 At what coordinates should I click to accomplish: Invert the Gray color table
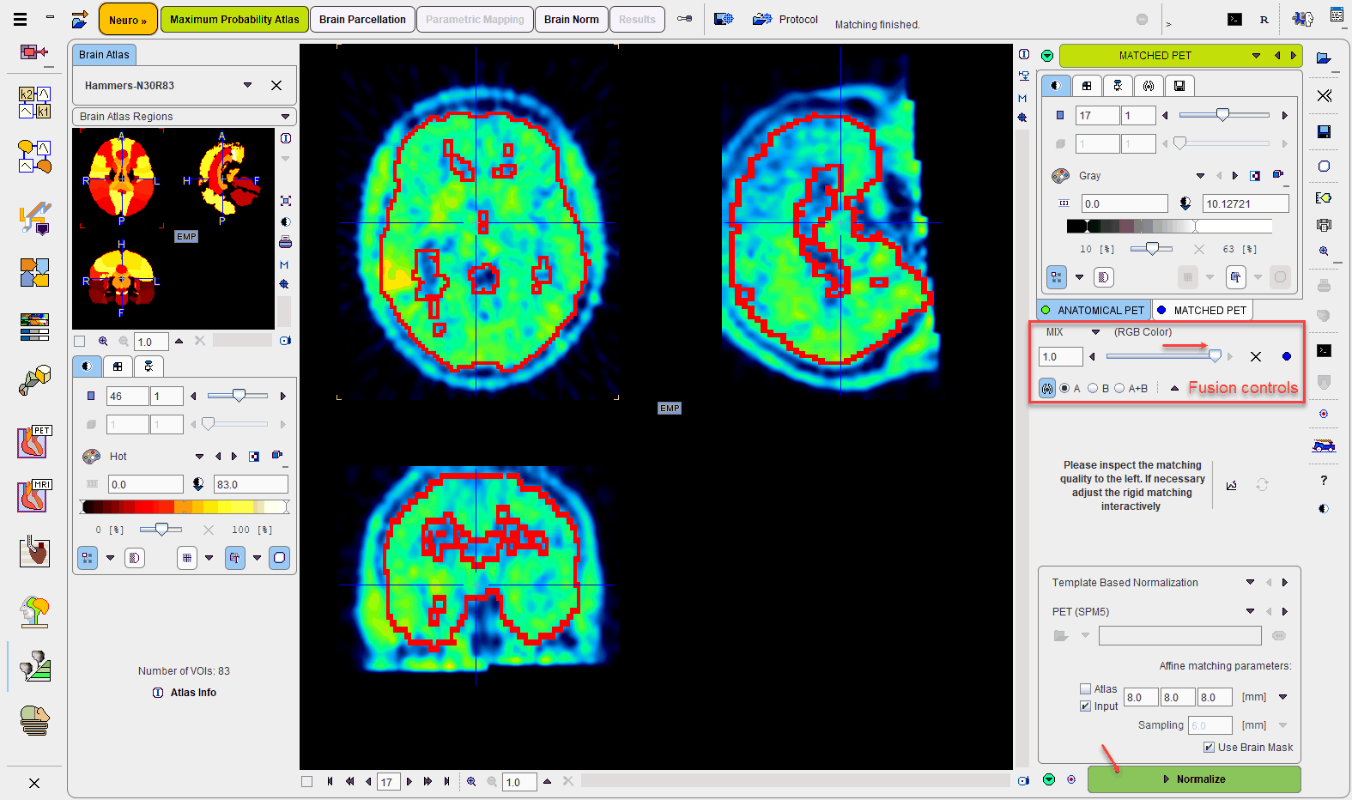pyautogui.click(x=1255, y=176)
